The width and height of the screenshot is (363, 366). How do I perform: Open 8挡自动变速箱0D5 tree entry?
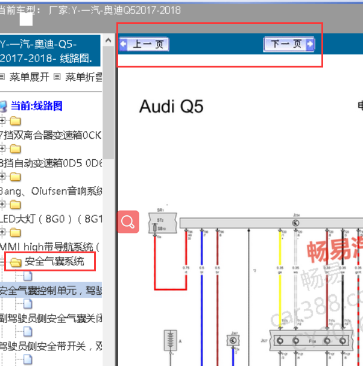[51, 163]
